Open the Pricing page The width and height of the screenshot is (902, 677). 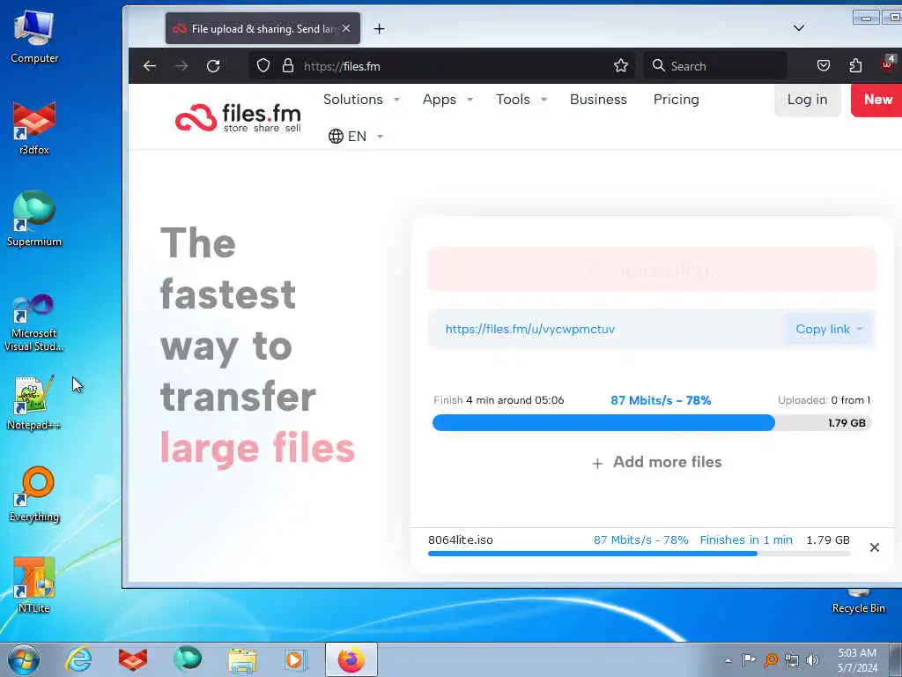click(676, 100)
